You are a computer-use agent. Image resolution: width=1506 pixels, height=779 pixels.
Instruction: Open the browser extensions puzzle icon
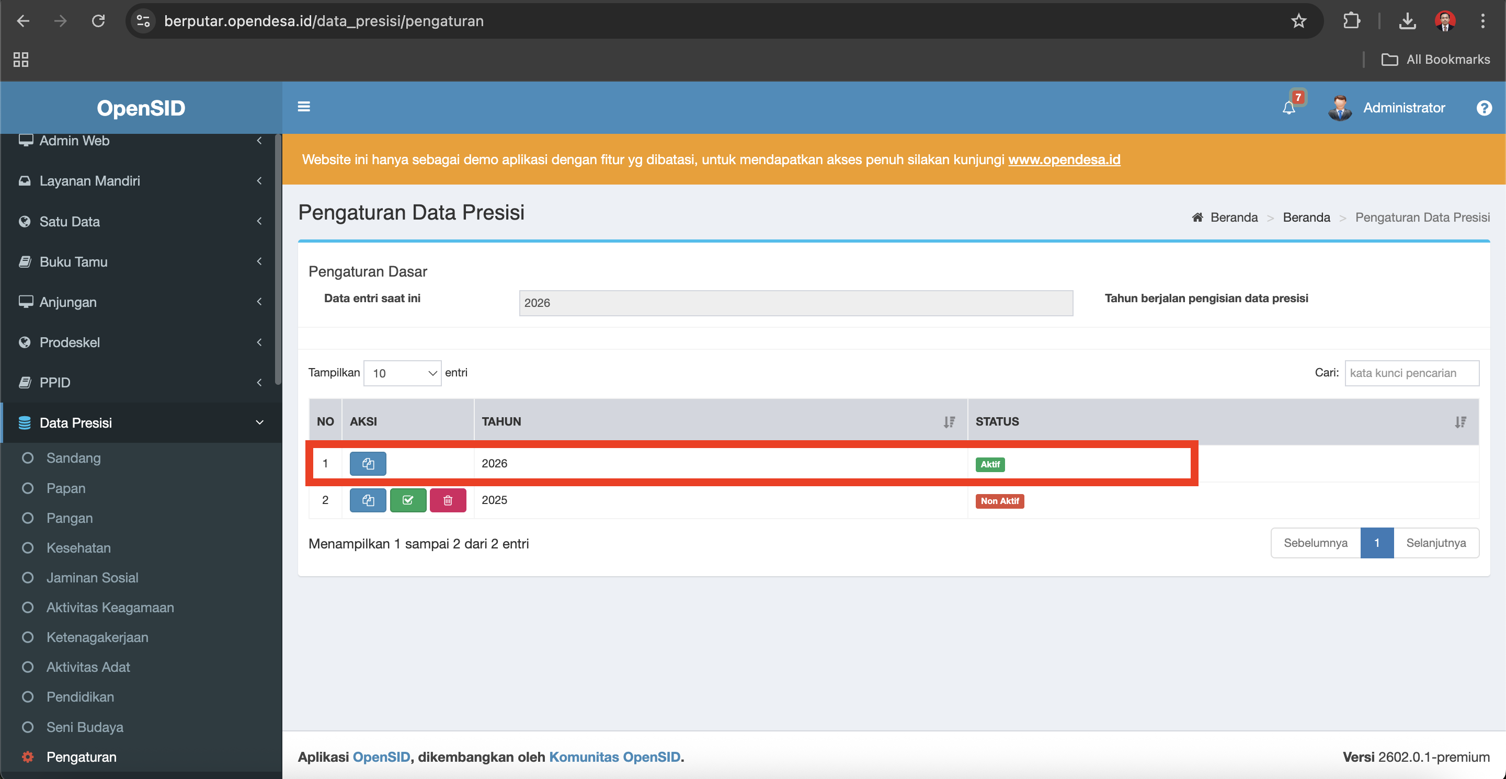click(x=1351, y=21)
